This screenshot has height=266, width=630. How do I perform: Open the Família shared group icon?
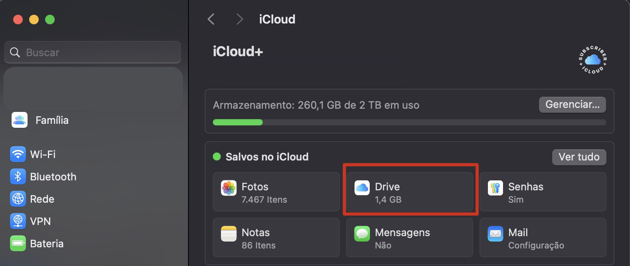click(19, 120)
